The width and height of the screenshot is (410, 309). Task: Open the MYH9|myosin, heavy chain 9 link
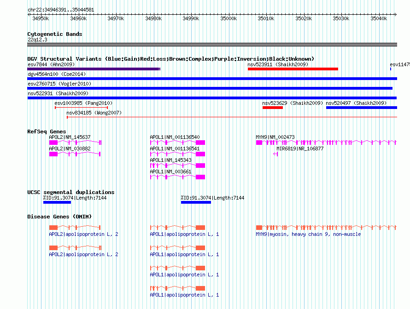[308, 234]
